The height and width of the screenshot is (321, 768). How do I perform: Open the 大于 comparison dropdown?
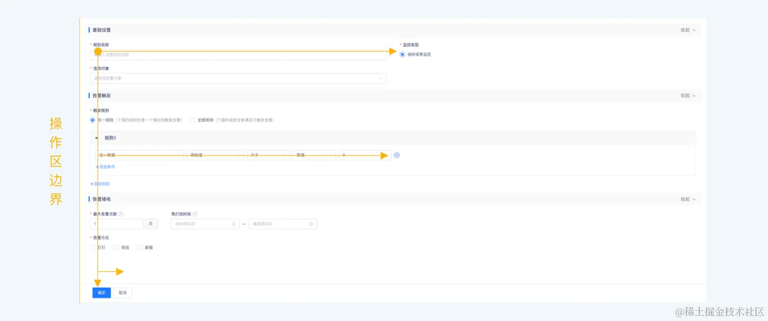click(268, 155)
